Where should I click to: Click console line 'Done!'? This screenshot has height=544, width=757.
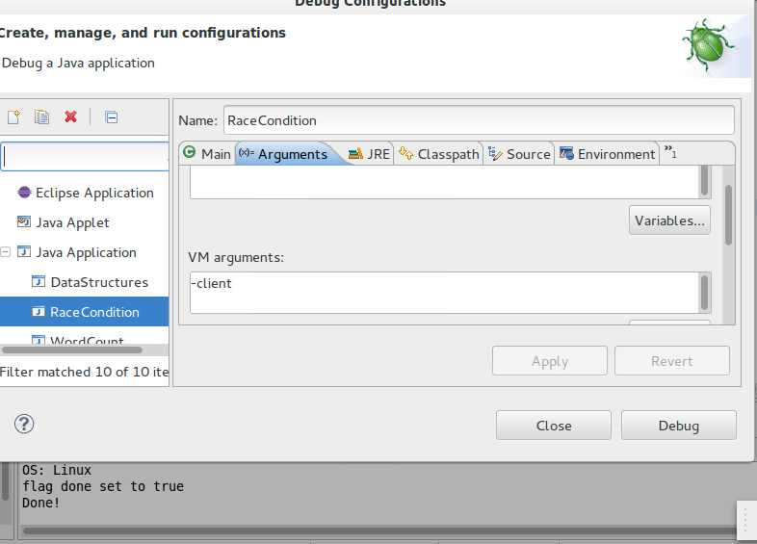(x=41, y=503)
